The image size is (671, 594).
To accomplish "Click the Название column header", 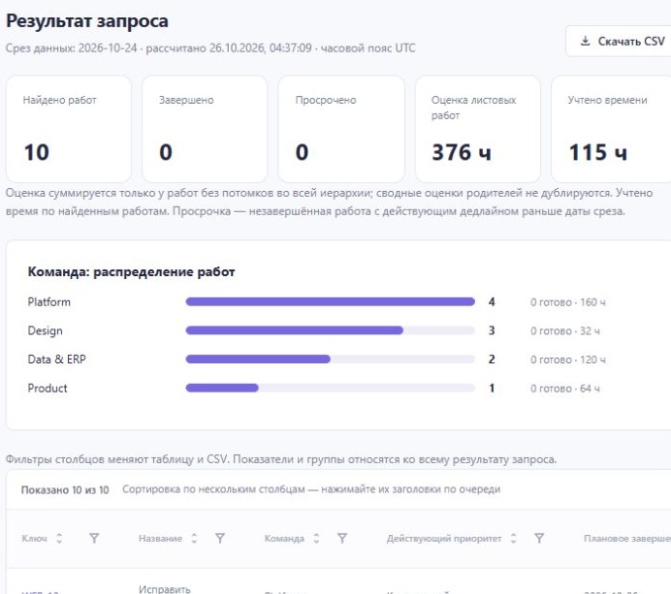I will point(160,539).
